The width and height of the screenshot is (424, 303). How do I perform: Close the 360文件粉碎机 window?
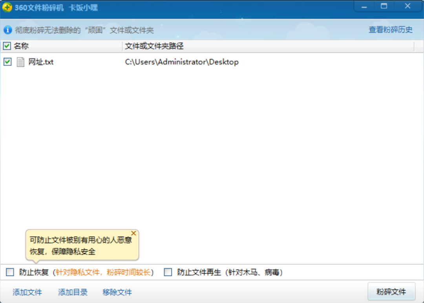click(408, 6)
